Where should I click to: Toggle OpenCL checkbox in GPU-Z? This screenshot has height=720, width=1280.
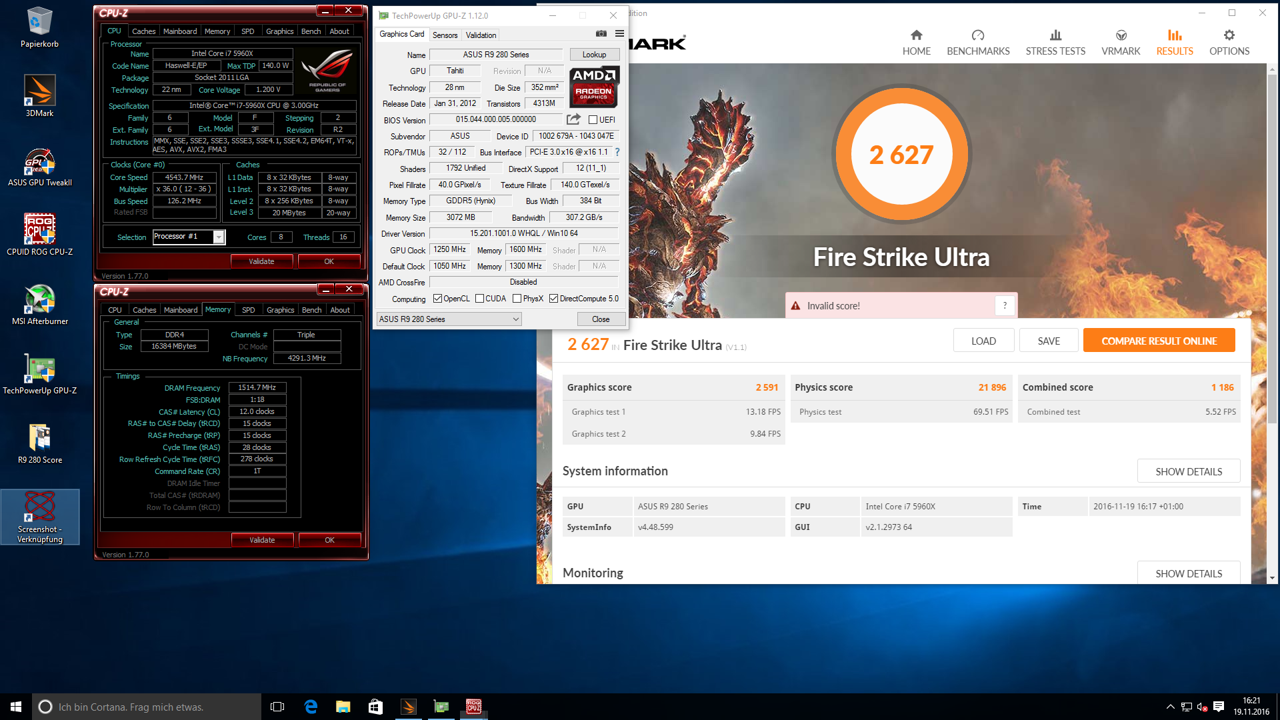pos(437,299)
